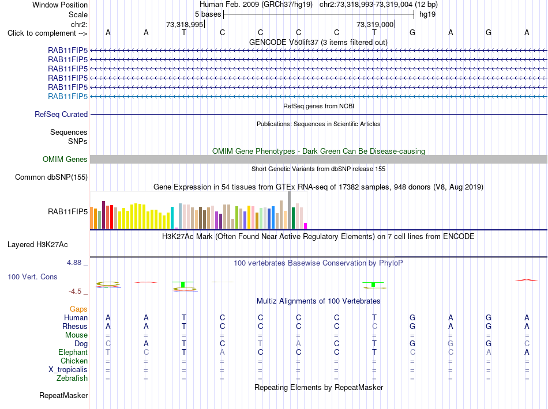Click the magenta bar ending GTEx chart
The height and width of the screenshot is (409, 548).
[x=306, y=226]
